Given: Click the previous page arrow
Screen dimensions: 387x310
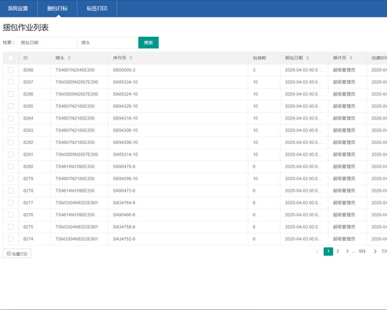Looking at the screenshot, I should click(317, 251).
